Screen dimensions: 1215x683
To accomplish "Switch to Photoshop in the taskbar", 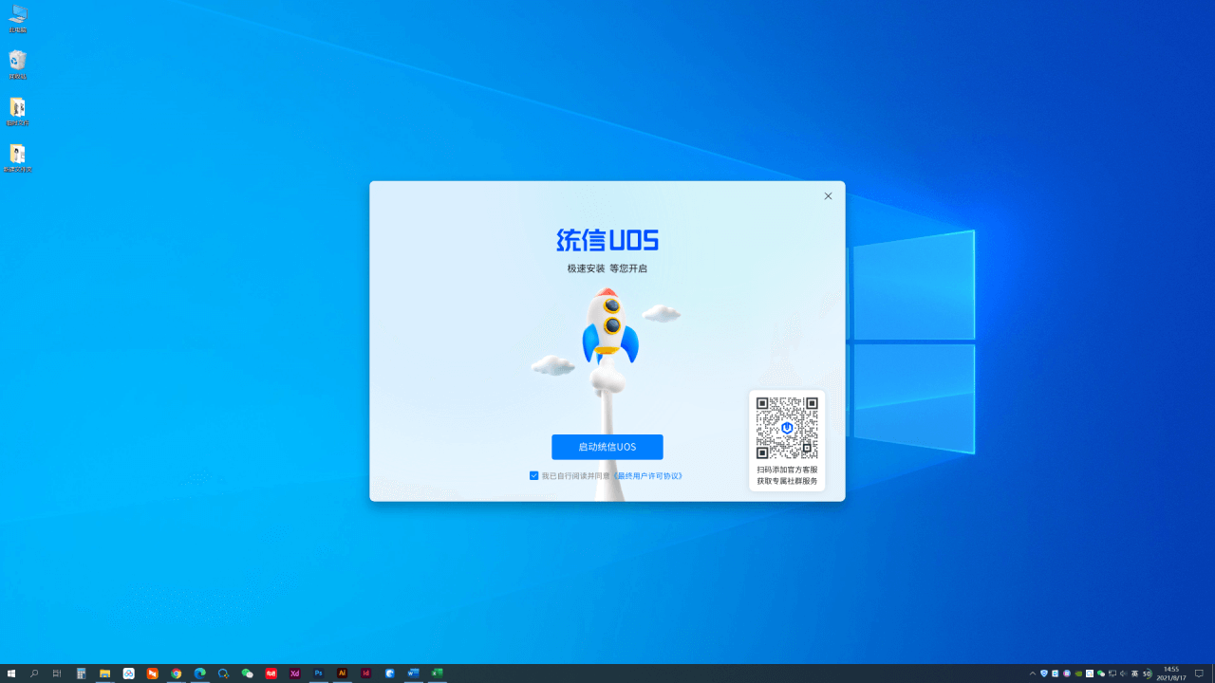I will (319, 674).
